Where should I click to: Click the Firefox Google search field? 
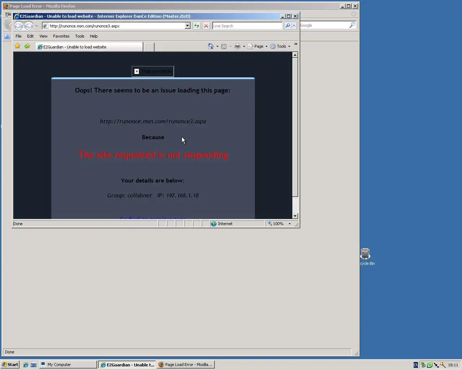point(324,25)
